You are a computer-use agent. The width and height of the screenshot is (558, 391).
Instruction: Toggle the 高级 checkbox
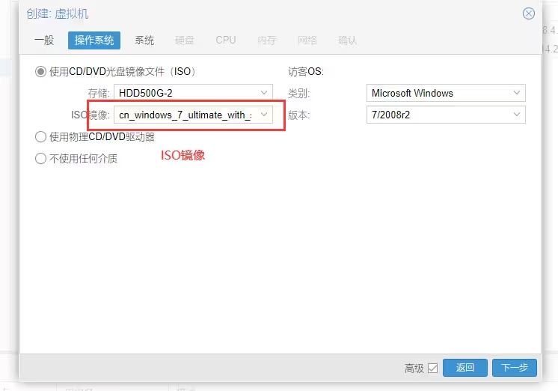click(x=433, y=368)
